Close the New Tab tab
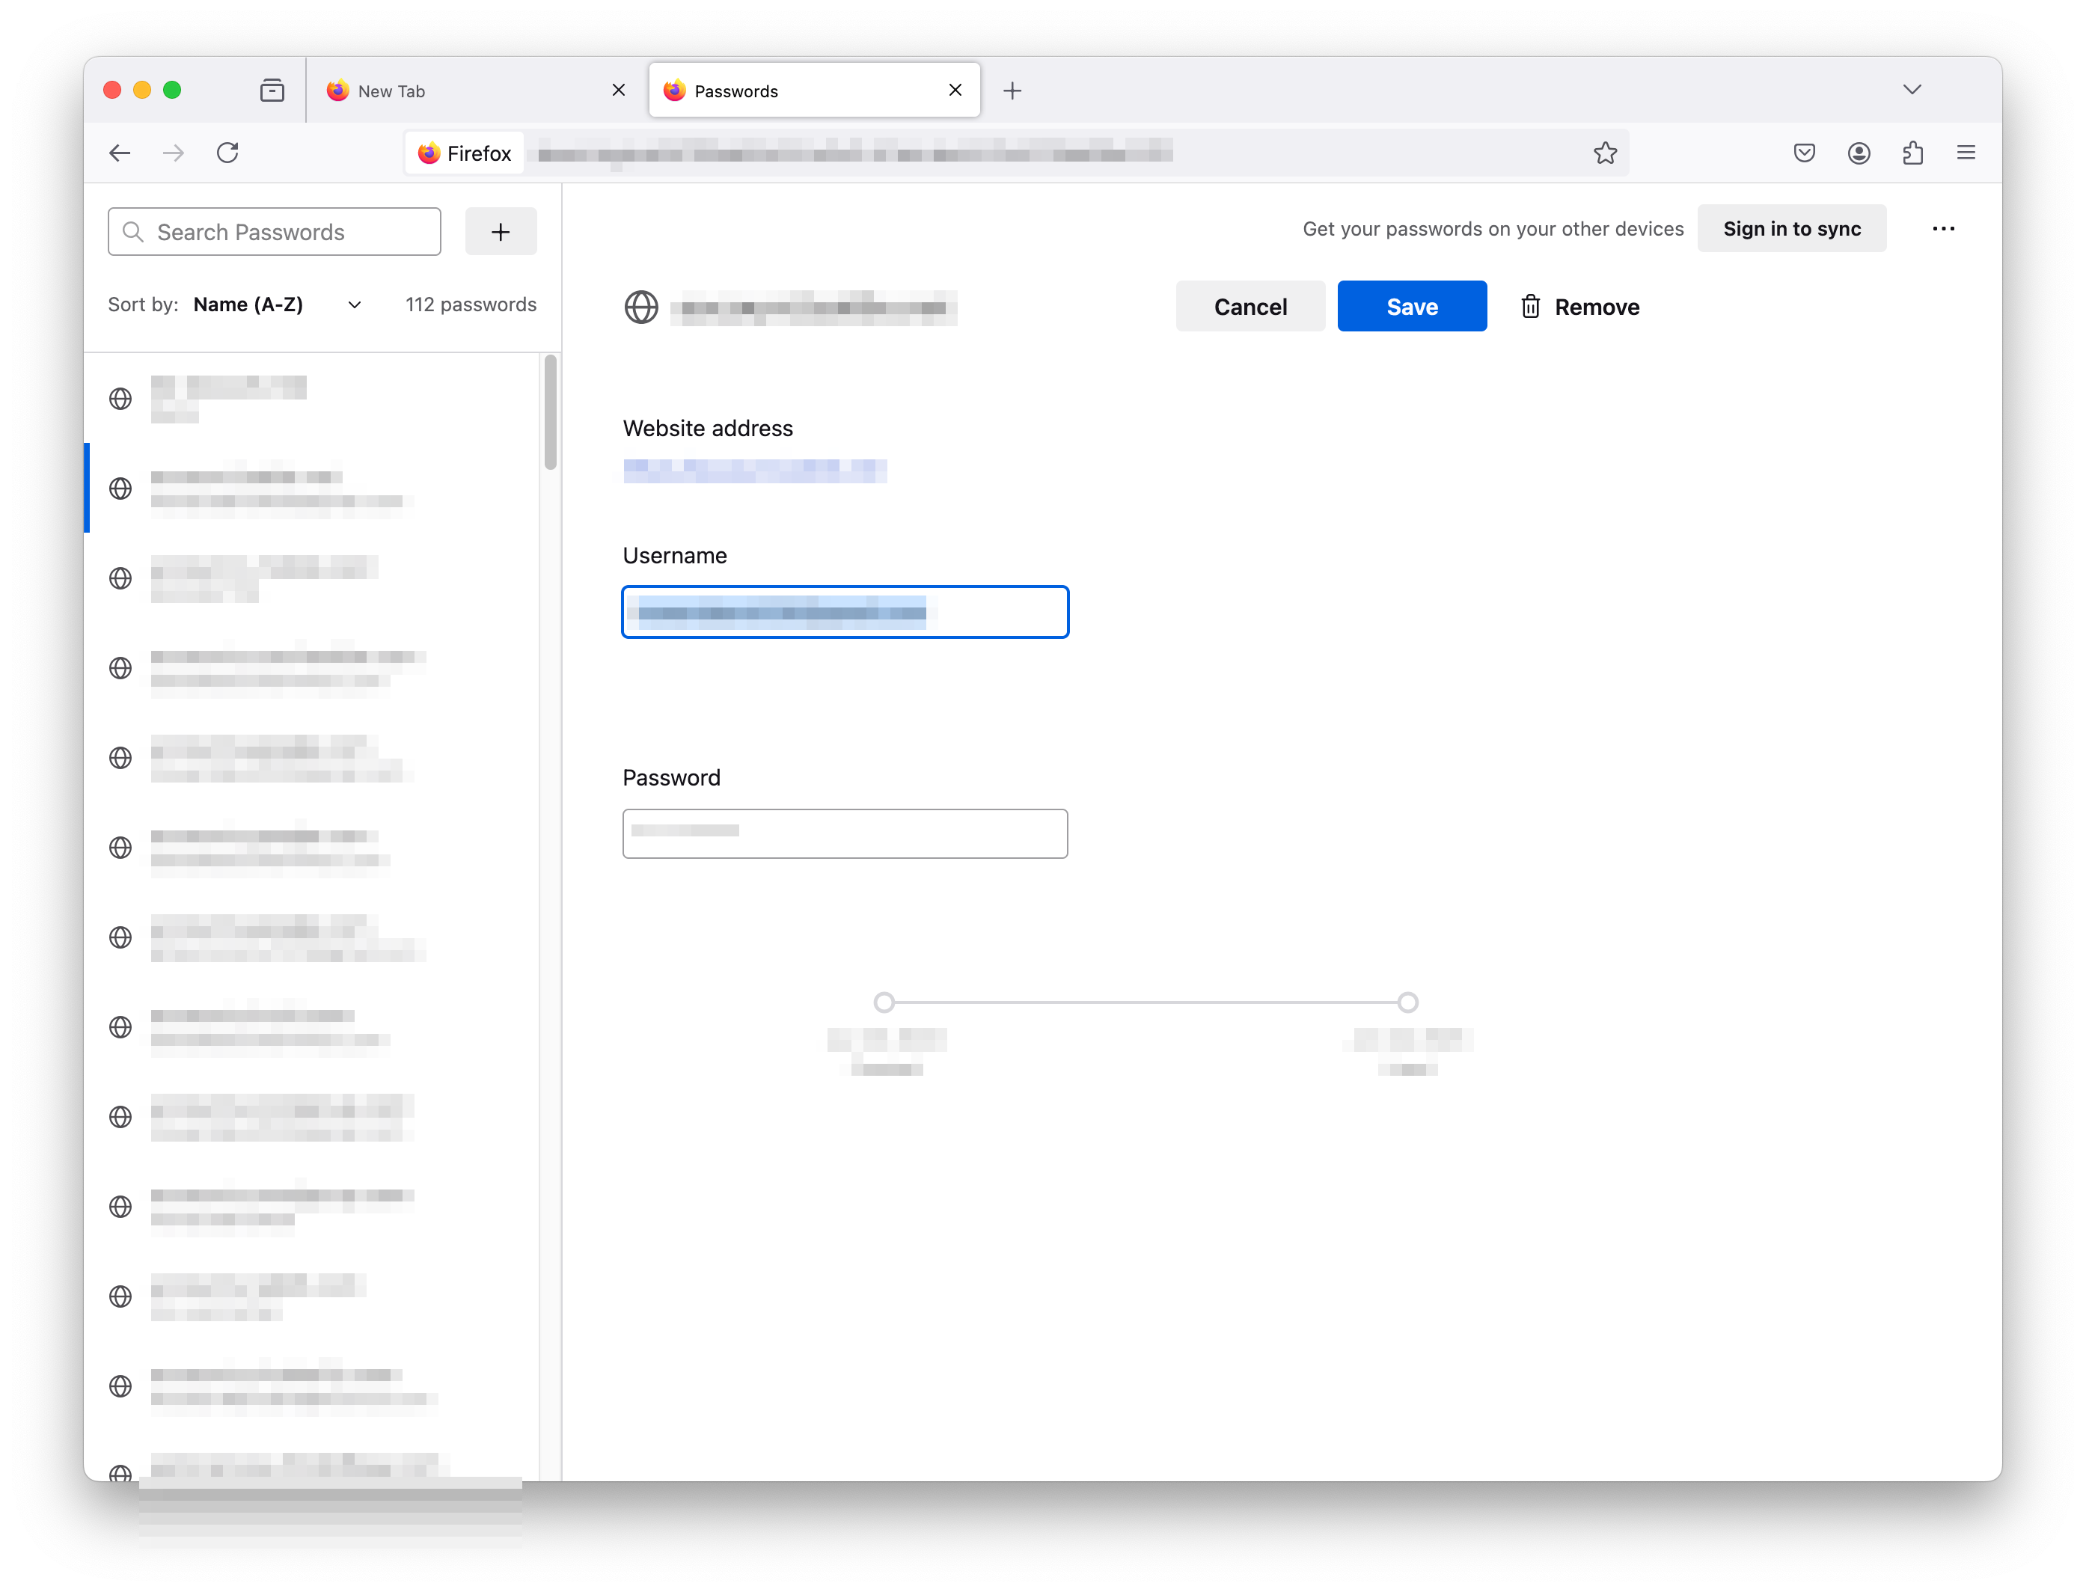Screen dimensions: 2086x1592 [618, 90]
